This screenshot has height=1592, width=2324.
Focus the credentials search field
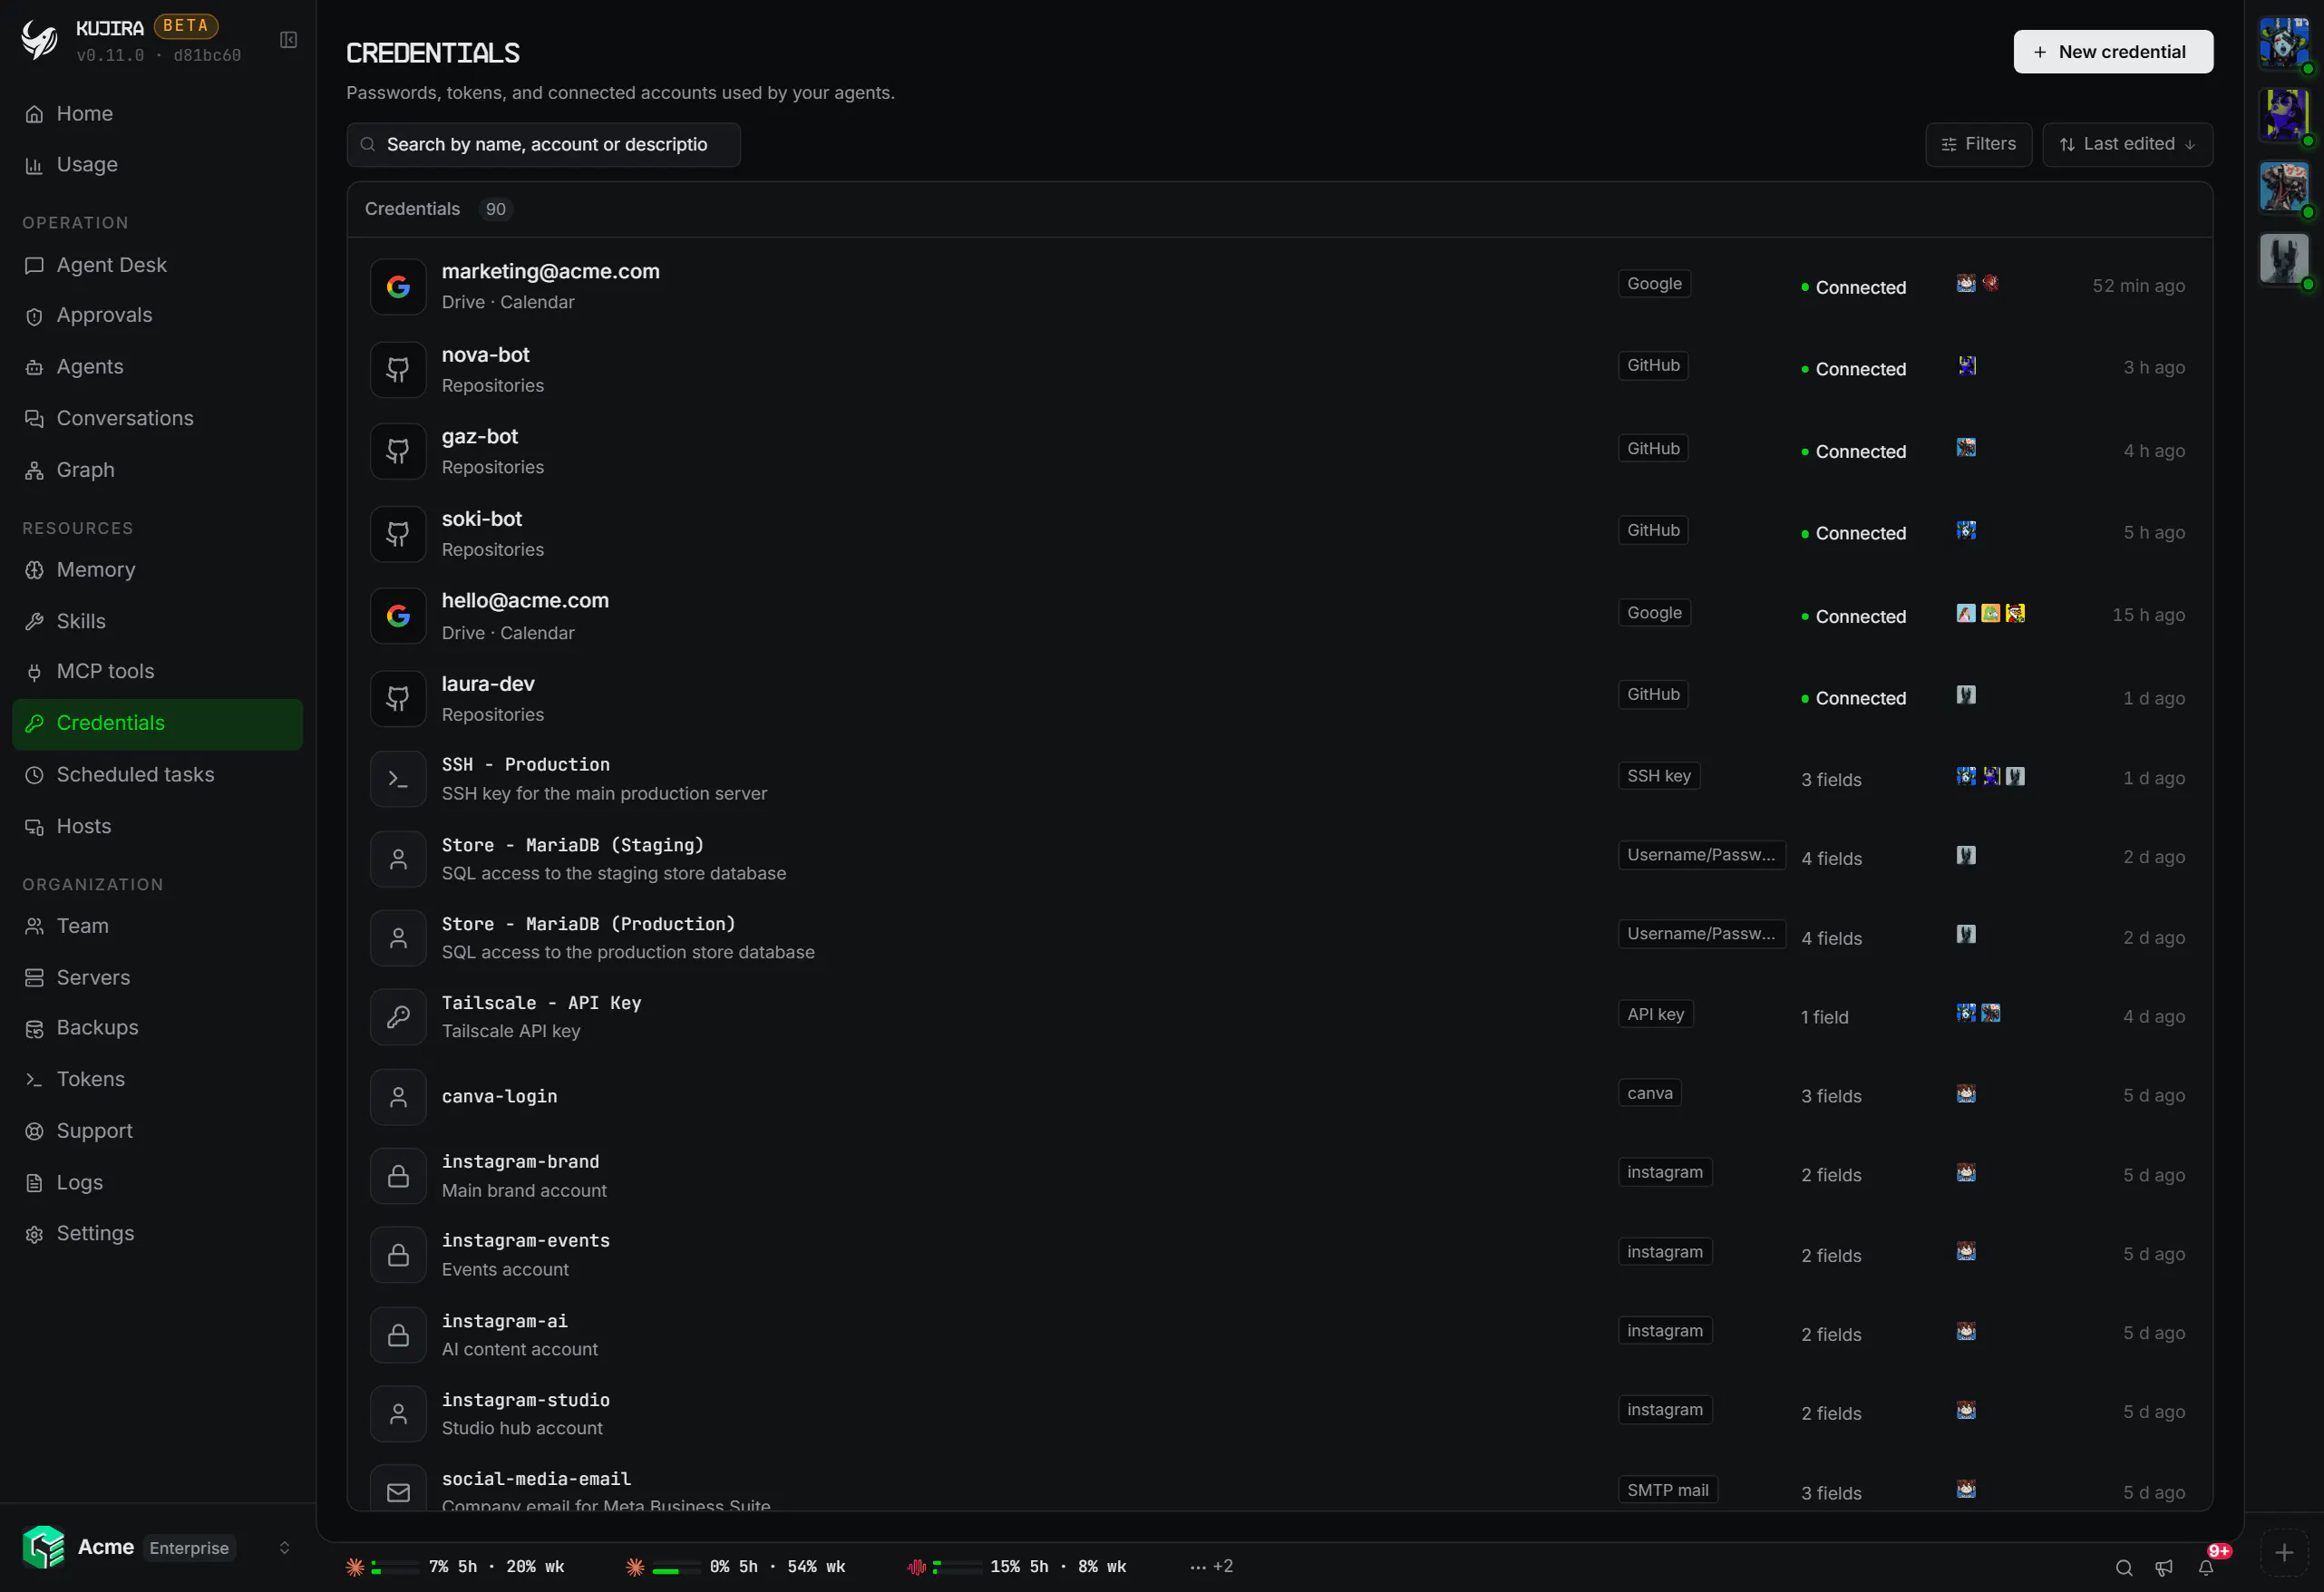coord(543,145)
